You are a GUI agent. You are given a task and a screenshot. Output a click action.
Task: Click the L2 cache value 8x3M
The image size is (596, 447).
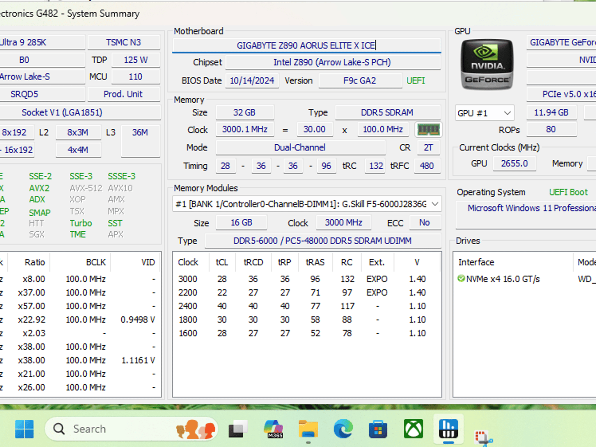coord(78,132)
